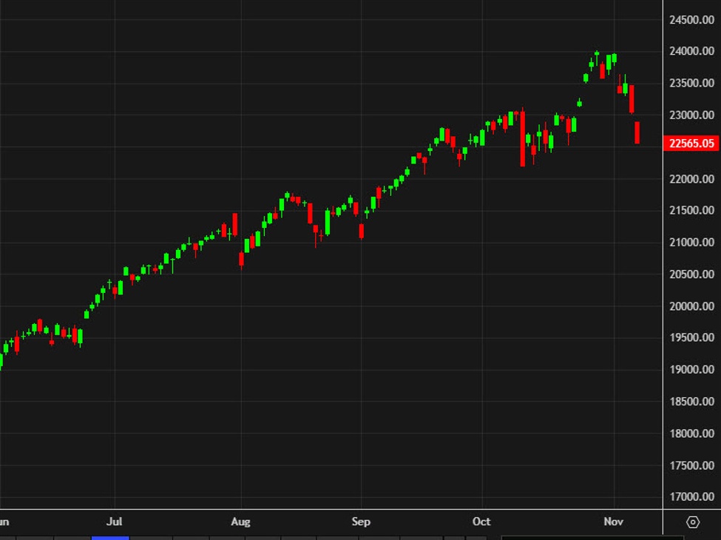Screen dimensions: 721x540
Task: Select the 23000.00 level on price axis
Action: pos(691,115)
